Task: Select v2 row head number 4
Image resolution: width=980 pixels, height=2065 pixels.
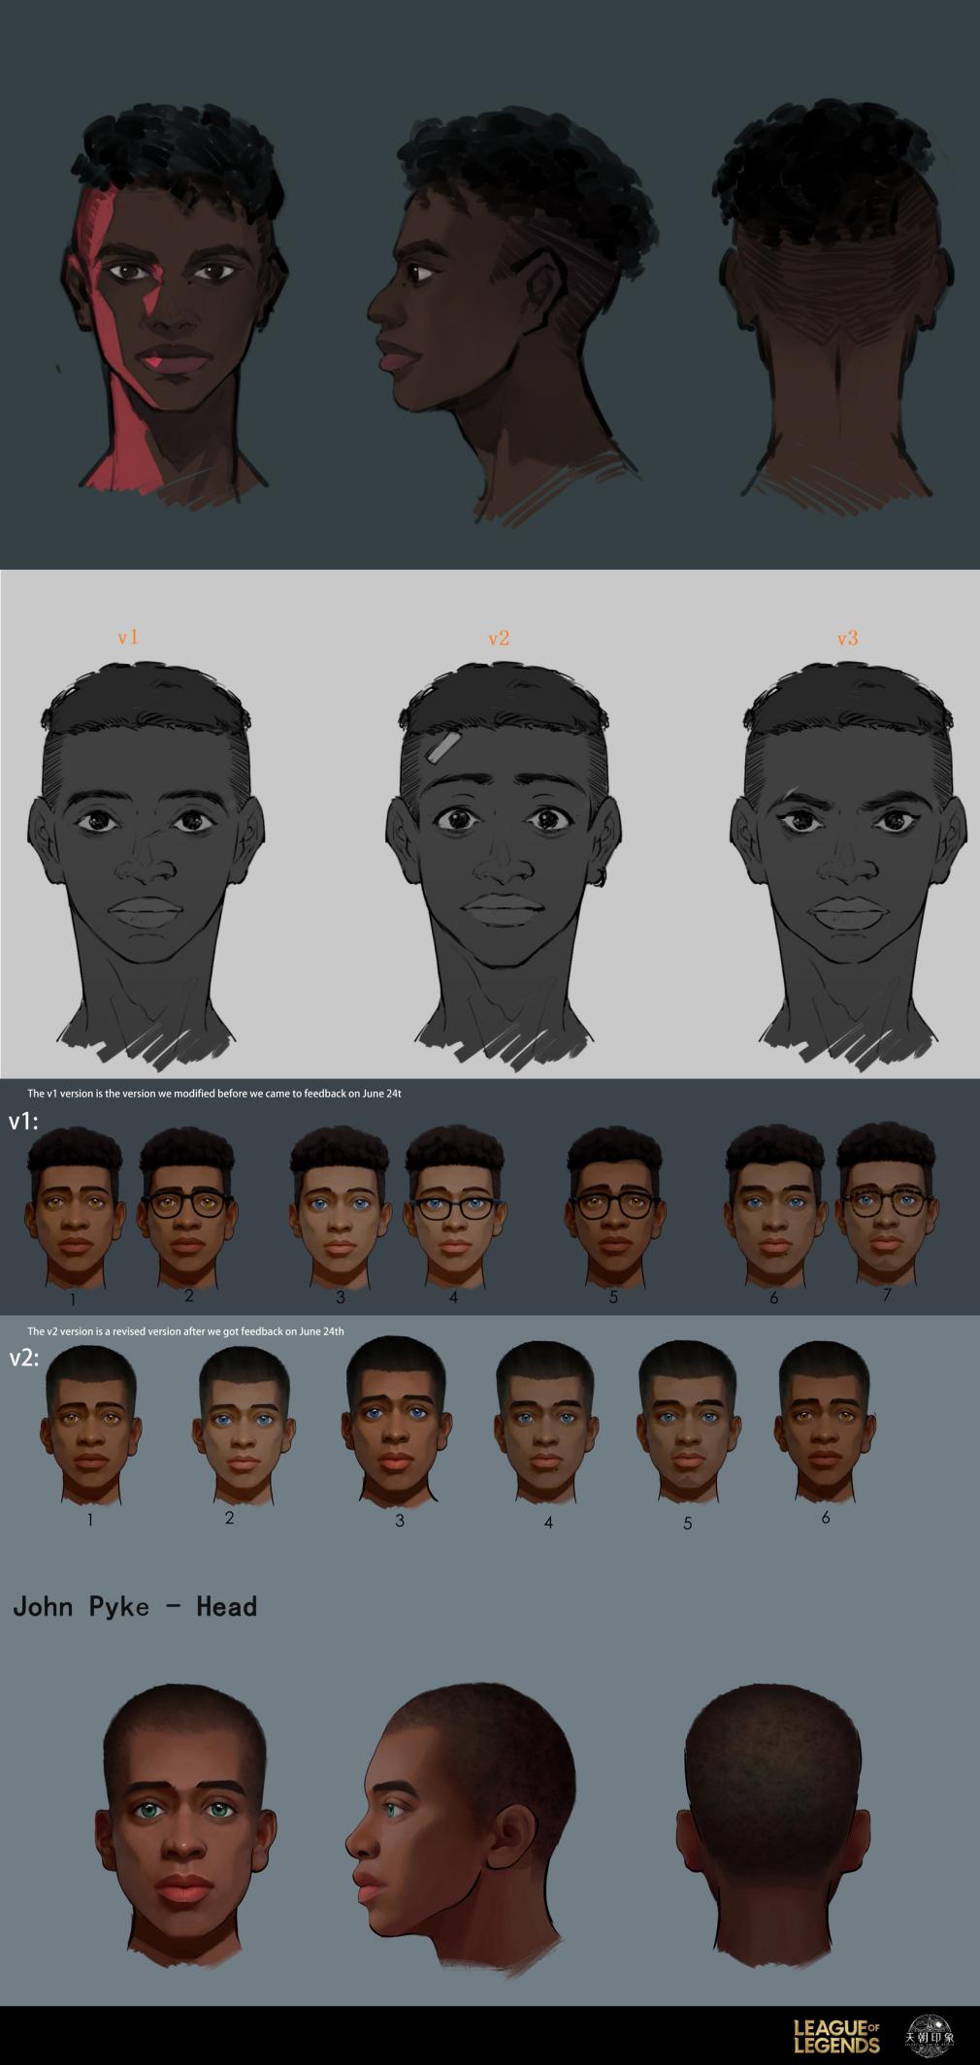Action: tap(545, 1423)
